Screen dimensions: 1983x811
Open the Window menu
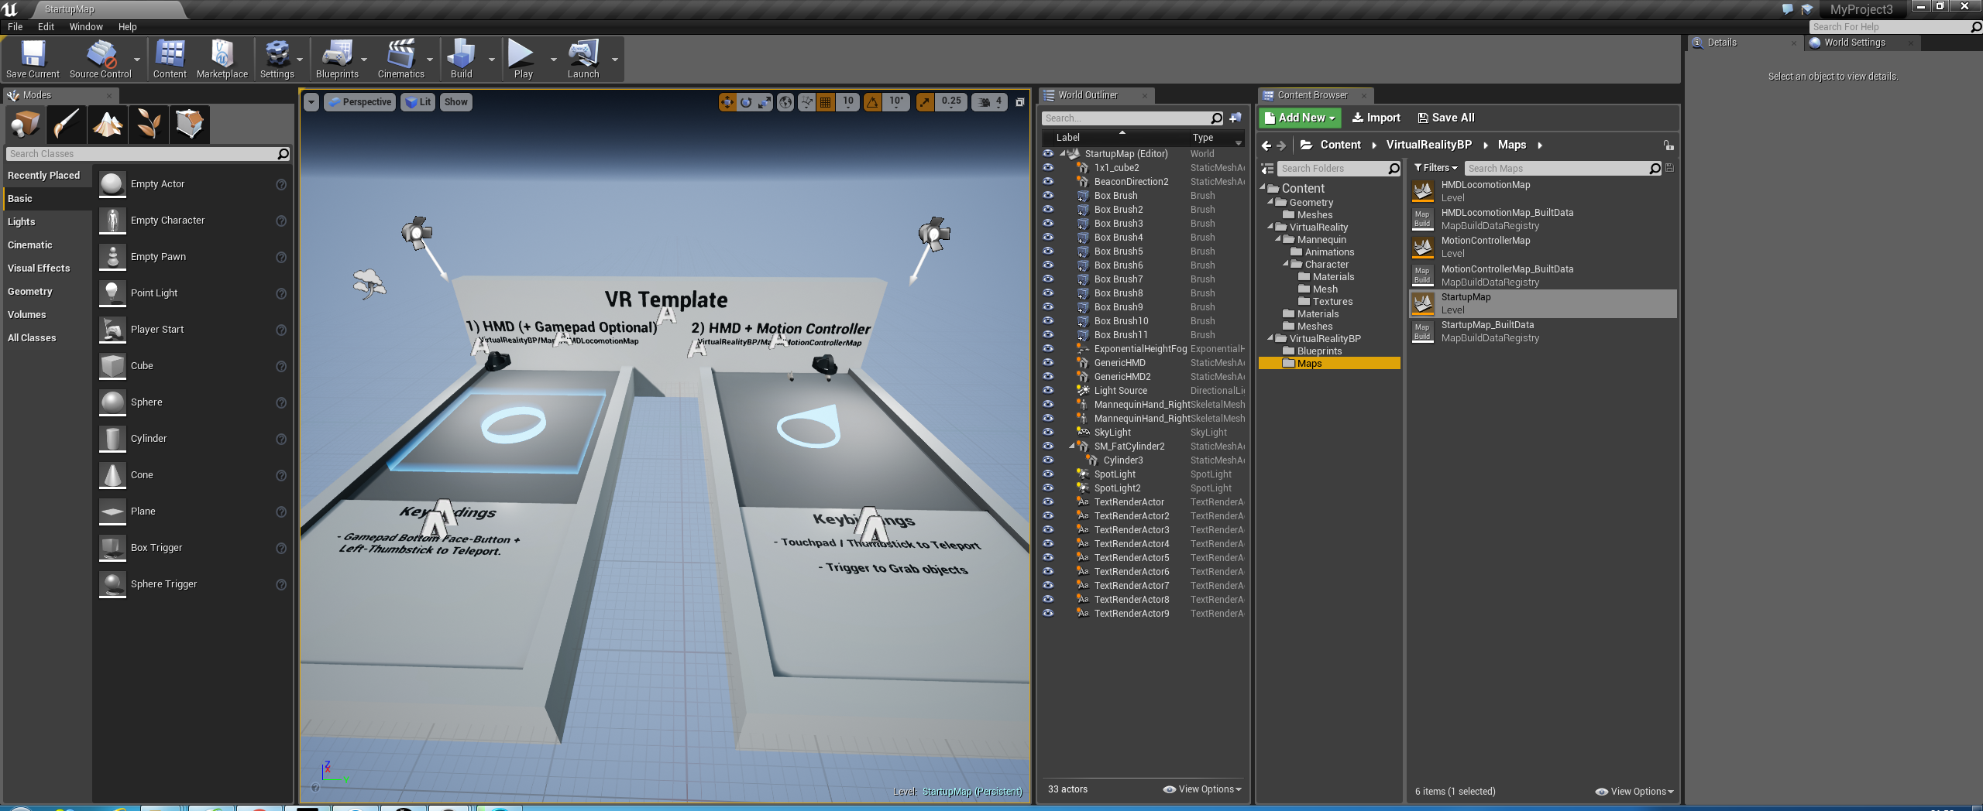(86, 26)
